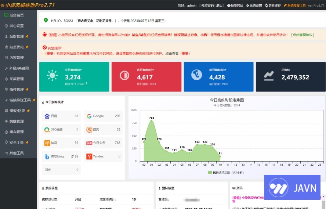
Task: Click the 搜狗 spider icon
Action: (x=89, y=130)
